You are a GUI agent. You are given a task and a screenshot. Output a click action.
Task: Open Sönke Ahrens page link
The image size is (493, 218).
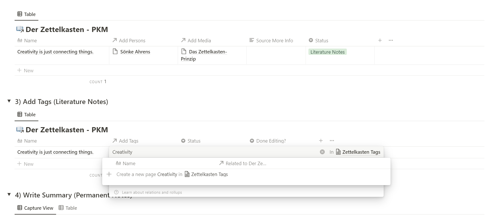[x=135, y=52]
